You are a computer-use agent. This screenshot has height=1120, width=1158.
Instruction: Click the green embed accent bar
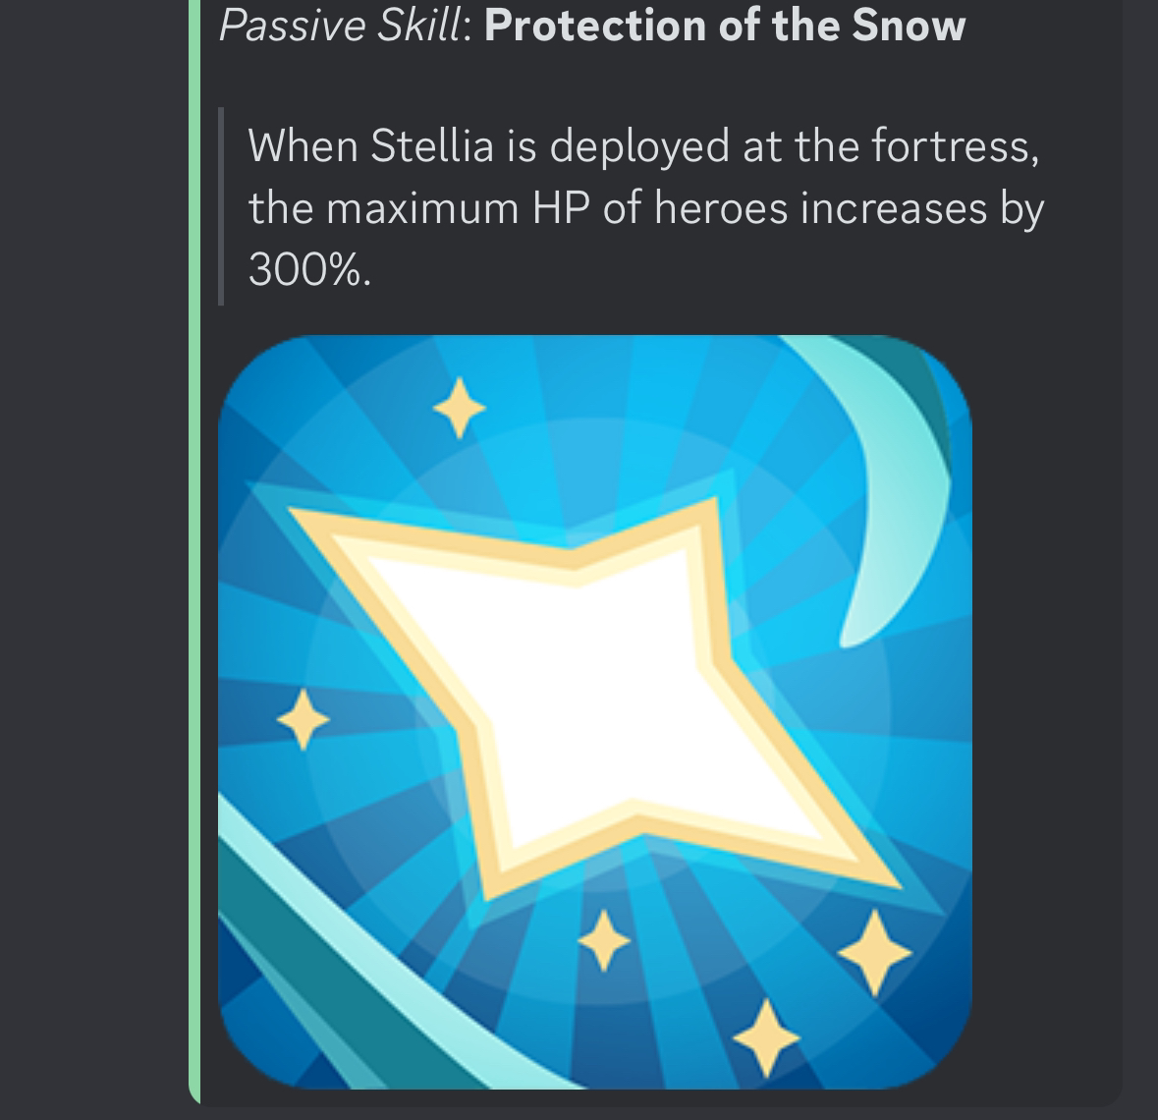pos(194,550)
